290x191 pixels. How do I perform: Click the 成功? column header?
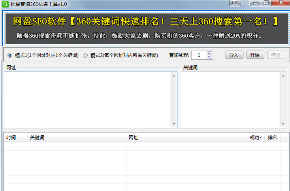tap(256, 138)
